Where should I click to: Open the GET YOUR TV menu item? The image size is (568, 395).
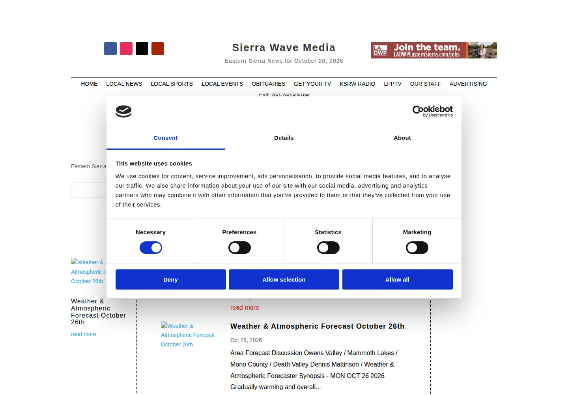click(312, 84)
